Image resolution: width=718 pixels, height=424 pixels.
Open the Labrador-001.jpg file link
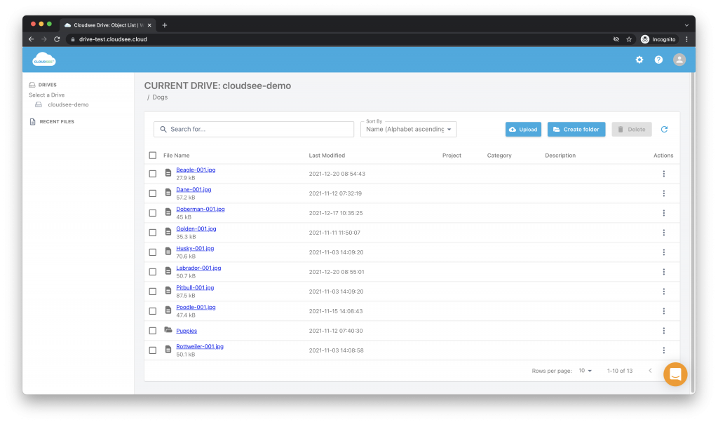(x=198, y=267)
